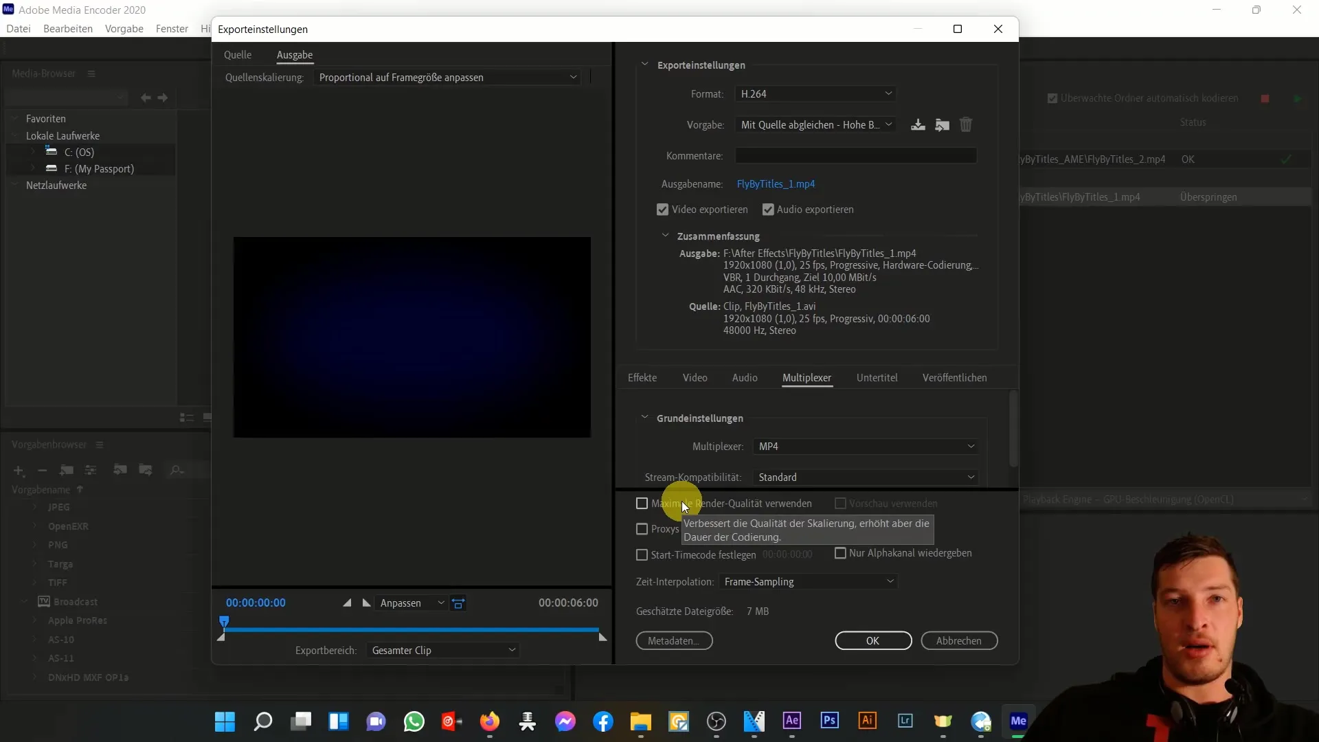
Task: Click the OK button
Action: pos(873,641)
